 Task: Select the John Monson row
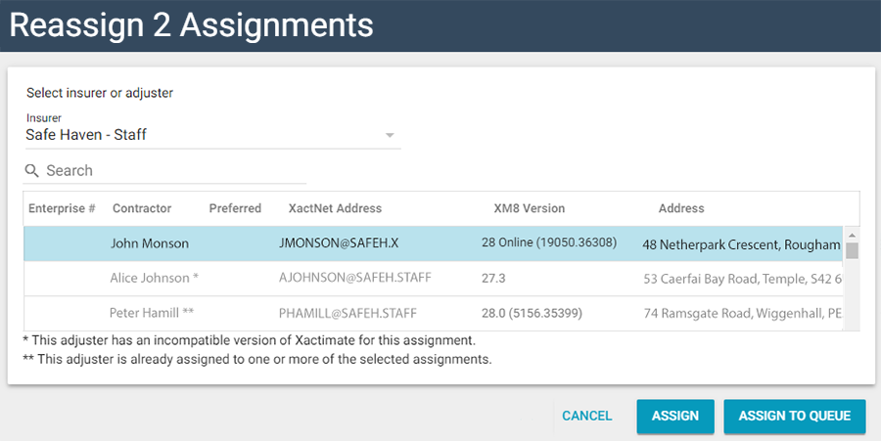[x=150, y=243]
